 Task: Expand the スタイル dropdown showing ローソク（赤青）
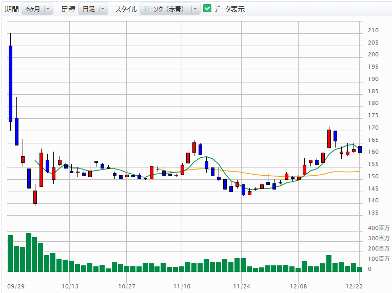coord(170,9)
